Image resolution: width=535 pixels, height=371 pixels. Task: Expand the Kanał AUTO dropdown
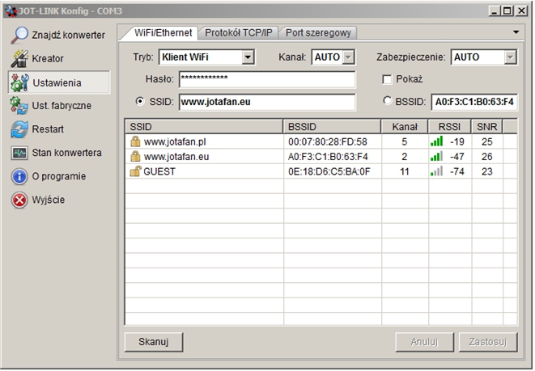[x=348, y=57]
